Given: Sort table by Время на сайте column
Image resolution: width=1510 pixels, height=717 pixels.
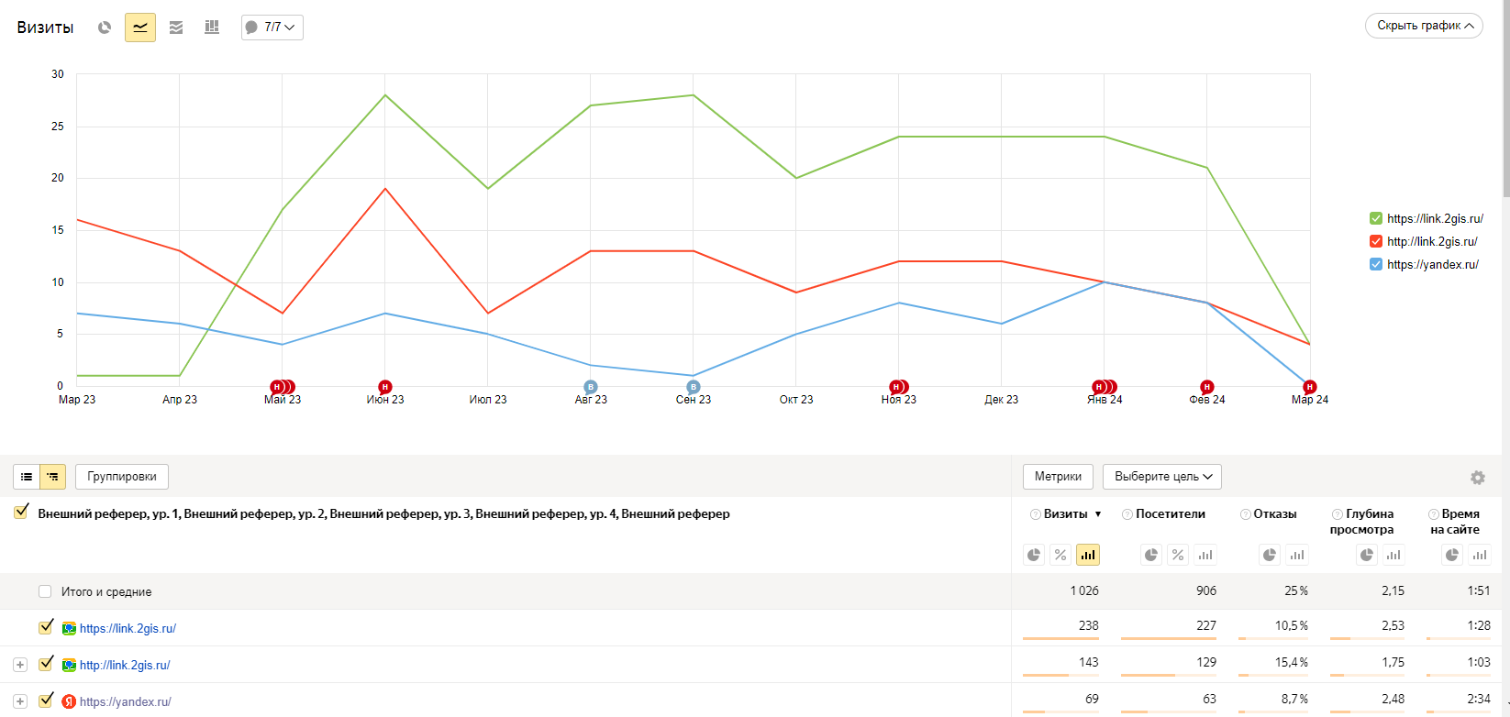Looking at the screenshot, I should 1455,522.
